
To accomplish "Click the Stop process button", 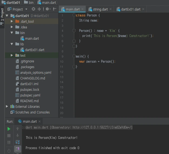I will (9, 136).
